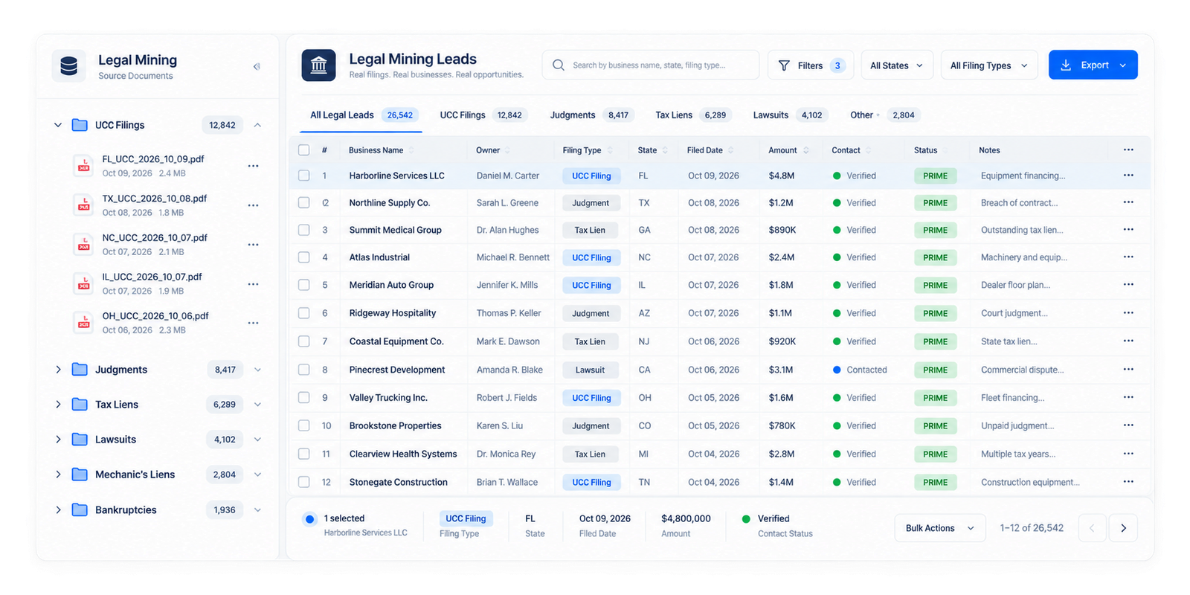Open the All Filing Types dropdown
This screenshot has width=1190, height=595.
tap(989, 65)
